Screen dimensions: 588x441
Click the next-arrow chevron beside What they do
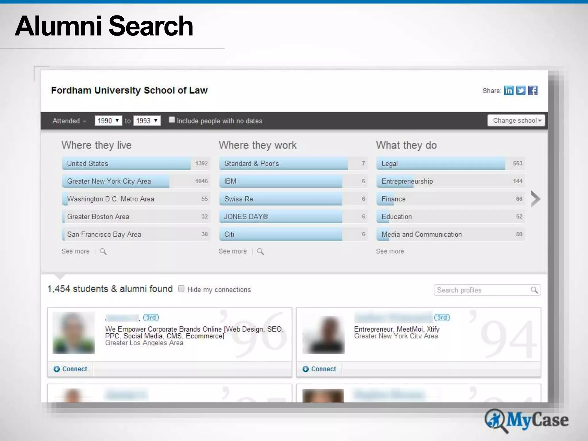[535, 199]
